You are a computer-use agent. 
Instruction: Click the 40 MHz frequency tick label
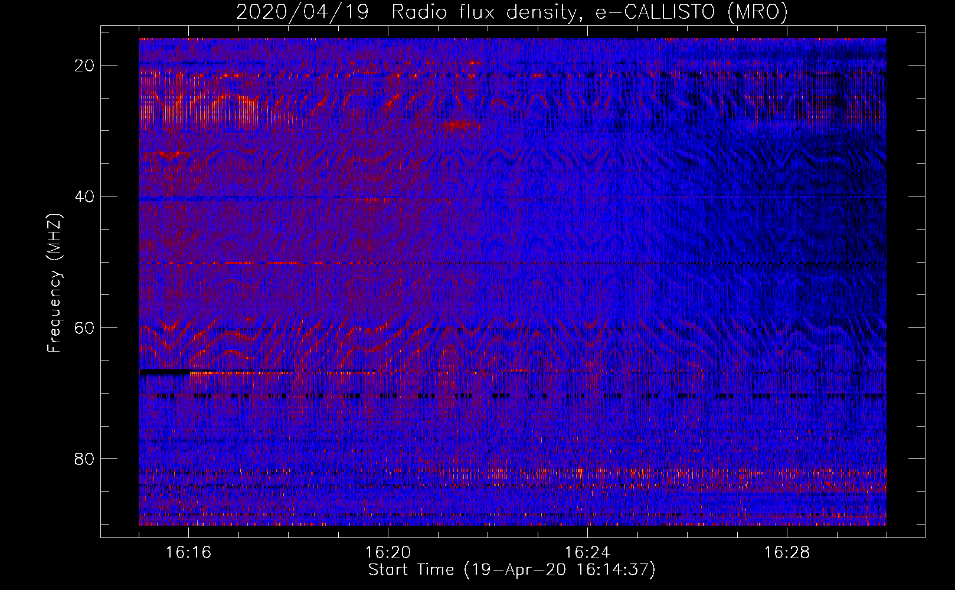[84, 196]
